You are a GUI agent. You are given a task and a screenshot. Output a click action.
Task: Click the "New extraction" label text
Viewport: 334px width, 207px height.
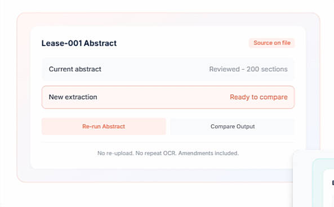(73, 97)
